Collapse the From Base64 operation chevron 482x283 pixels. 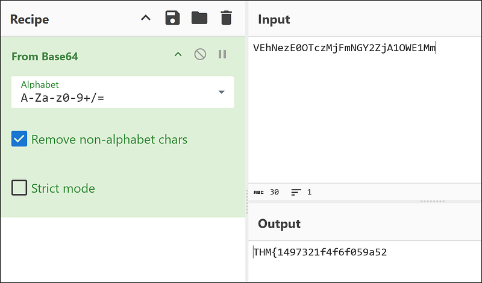(x=178, y=55)
